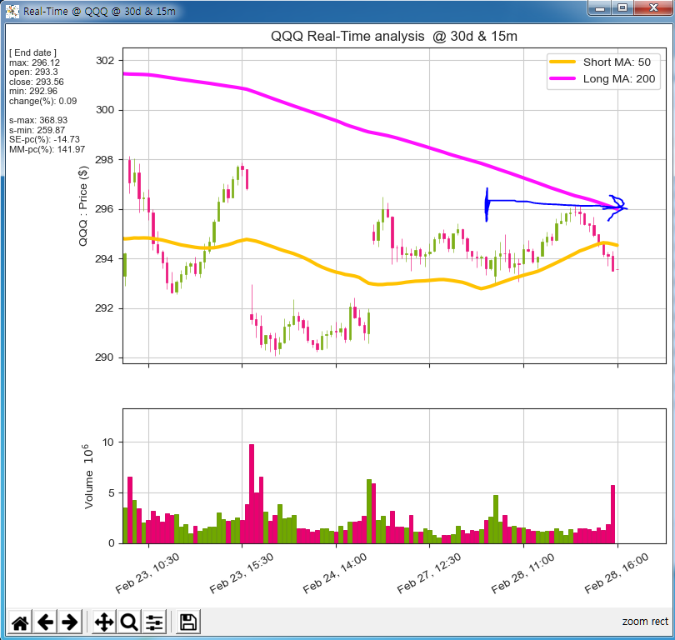Click the 290 price axis tick label
This screenshot has height=640, width=675.
[105, 357]
